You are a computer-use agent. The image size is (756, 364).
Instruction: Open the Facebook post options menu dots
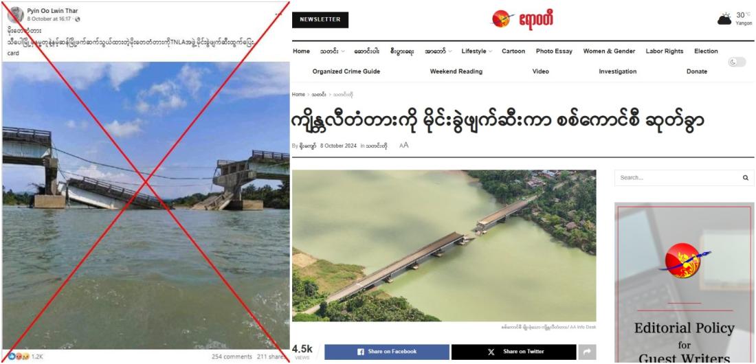pyautogui.click(x=278, y=14)
